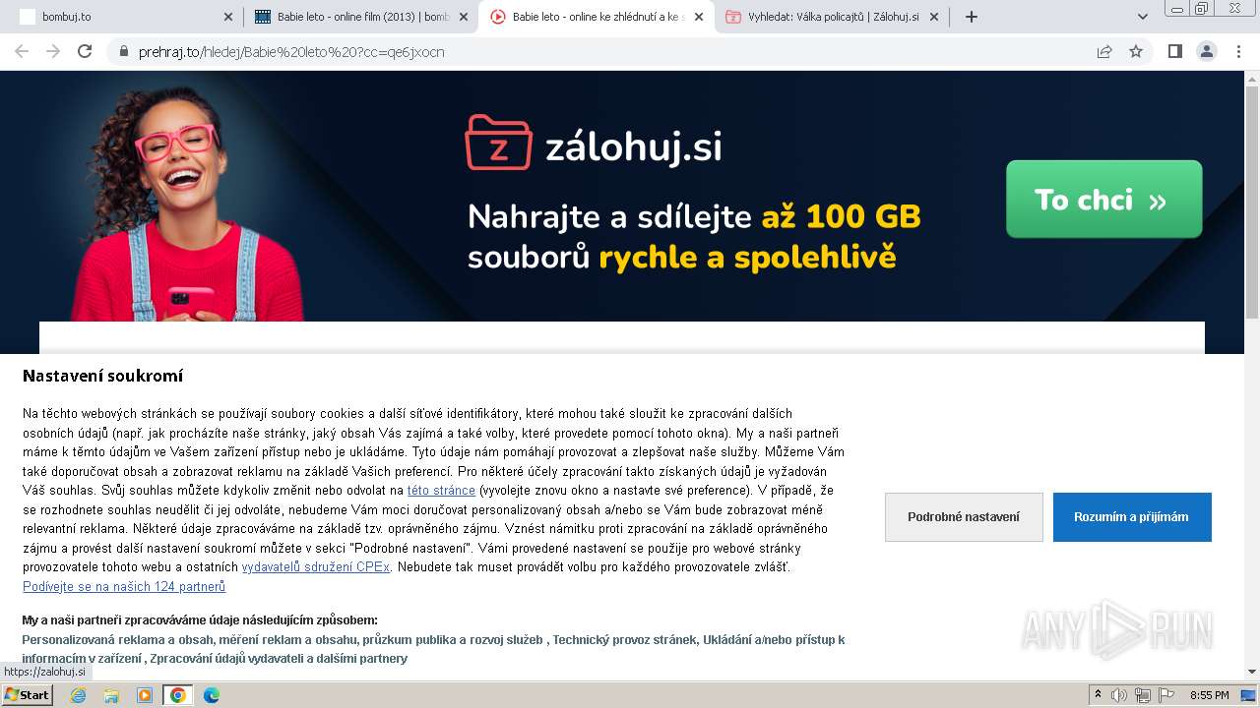Open the Chrome three-dot menu

(1238, 51)
